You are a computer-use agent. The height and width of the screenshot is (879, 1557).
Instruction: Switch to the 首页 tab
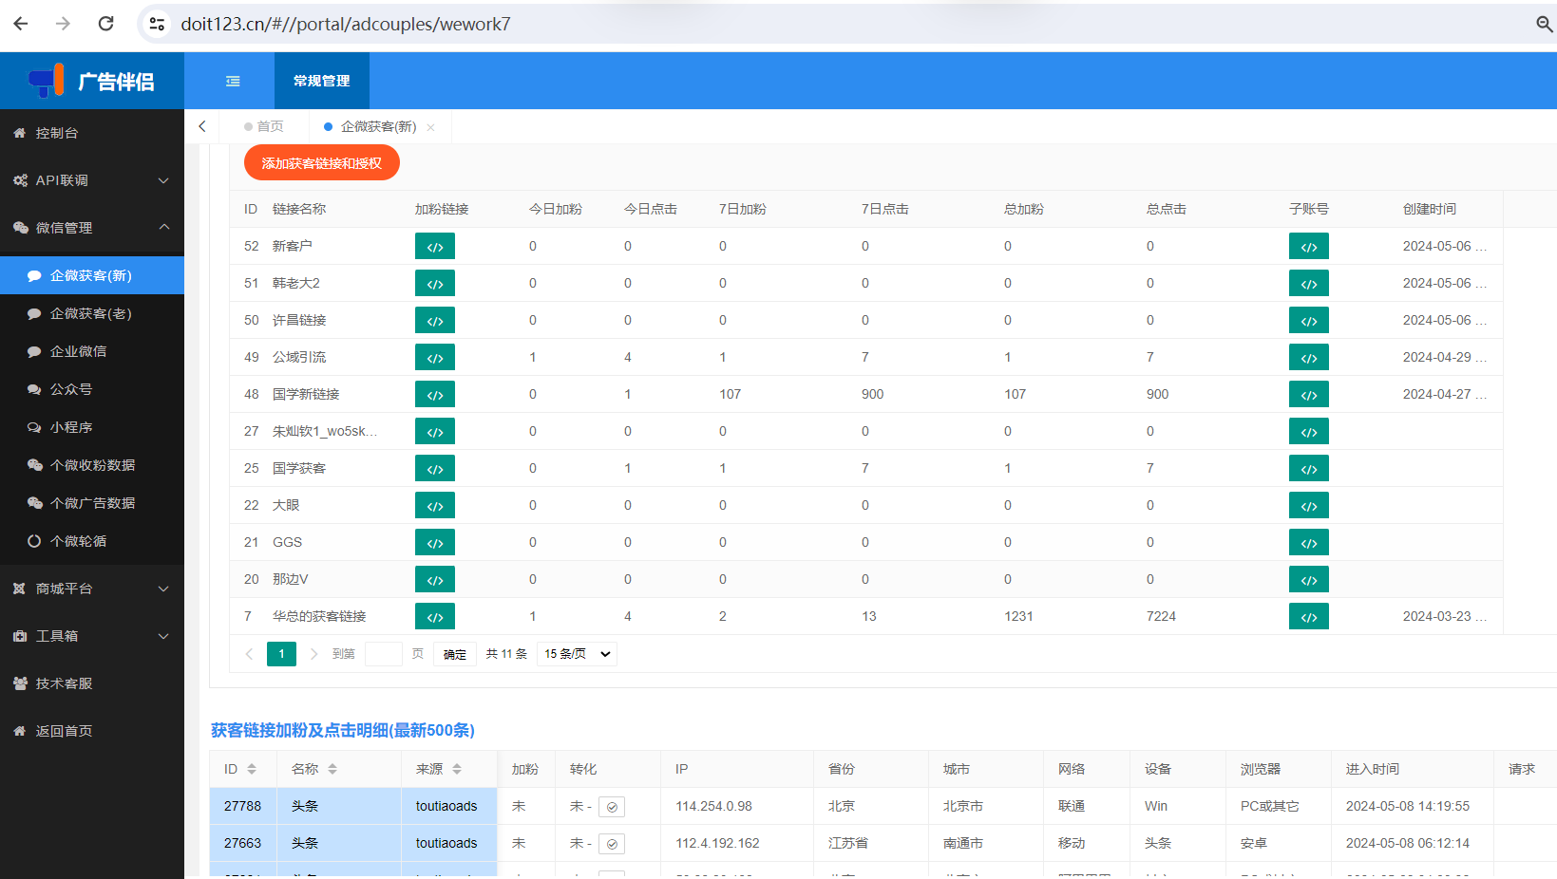[264, 126]
